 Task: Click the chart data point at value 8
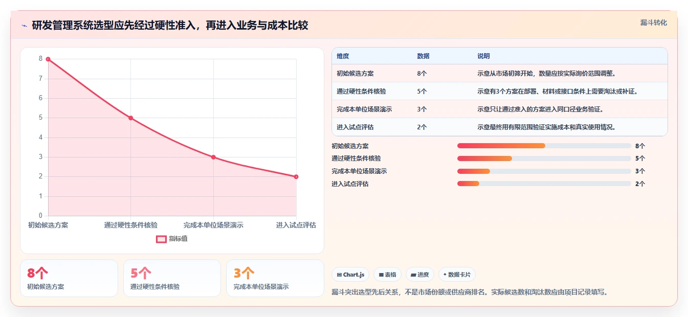[48, 59]
